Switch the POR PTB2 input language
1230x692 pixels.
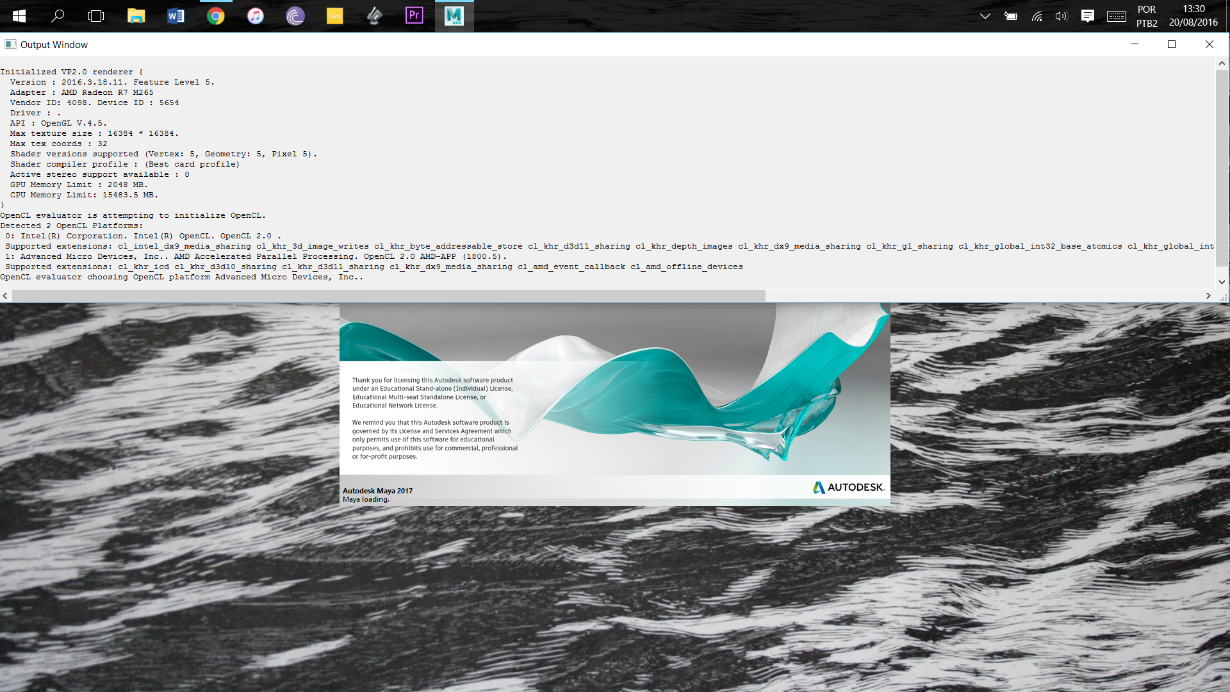tap(1146, 16)
